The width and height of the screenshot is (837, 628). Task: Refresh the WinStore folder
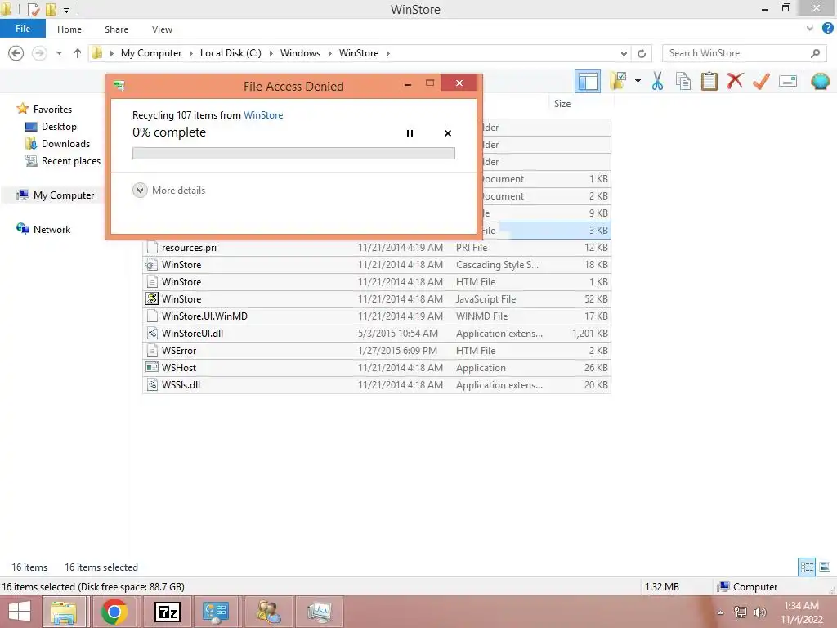[642, 53]
